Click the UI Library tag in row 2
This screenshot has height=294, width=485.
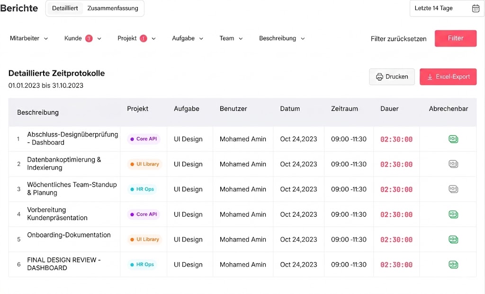144,164
